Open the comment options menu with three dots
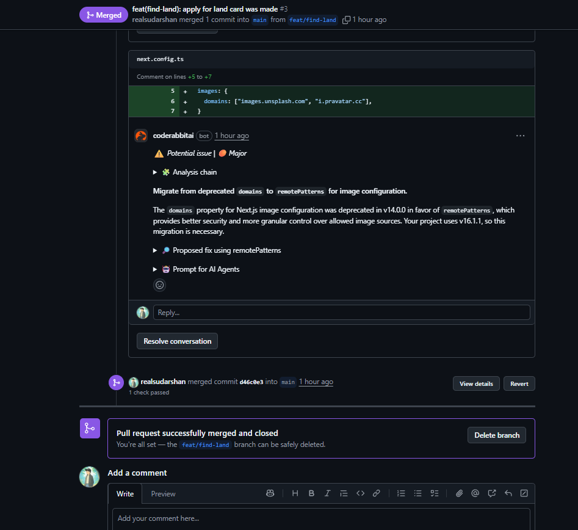 point(520,136)
